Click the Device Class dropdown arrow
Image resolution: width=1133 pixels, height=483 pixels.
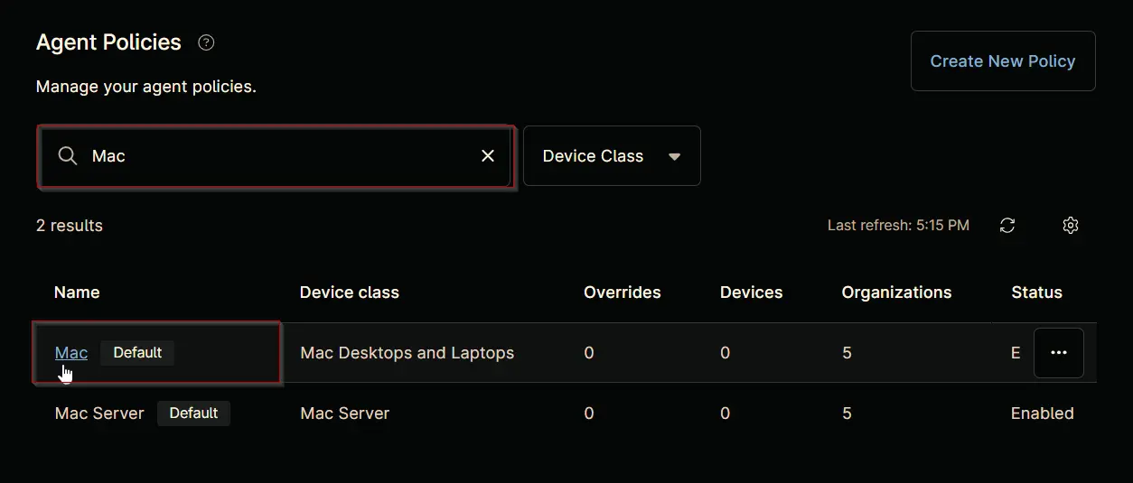674,156
